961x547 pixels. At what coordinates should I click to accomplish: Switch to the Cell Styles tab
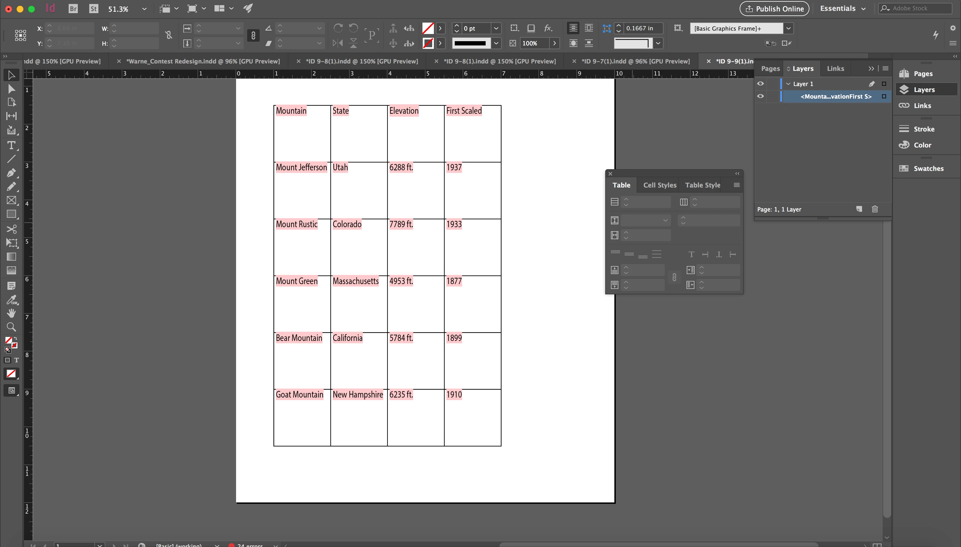click(x=660, y=185)
